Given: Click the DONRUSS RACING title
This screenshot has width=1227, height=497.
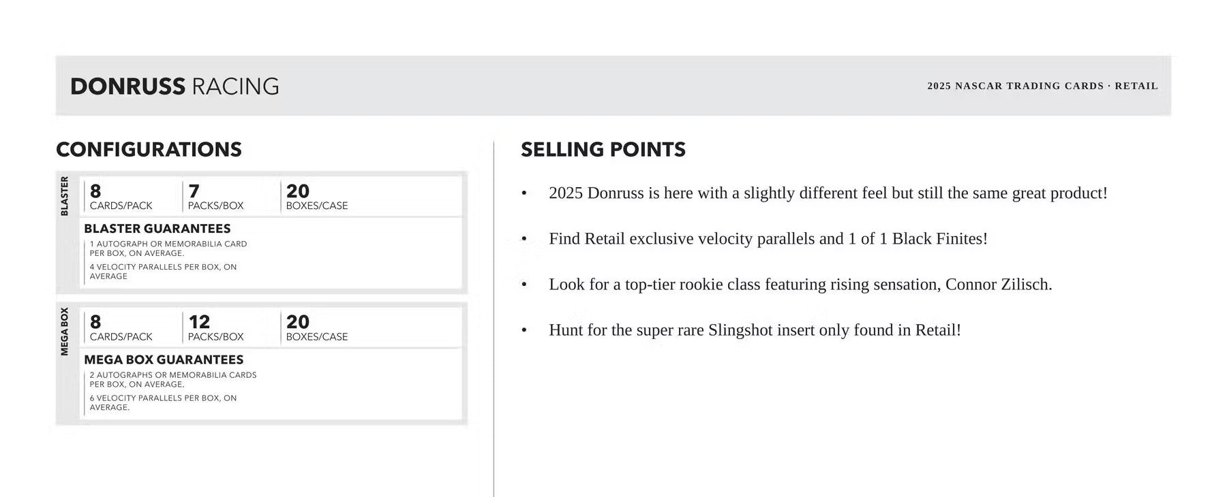Looking at the screenshot, I should click(175, 86).
